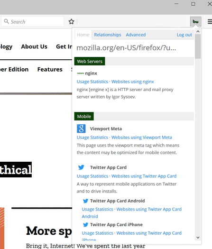The height and width of the screenshot is (249, 212).
Task: Click the nginx logo icon
Action: 81,73
